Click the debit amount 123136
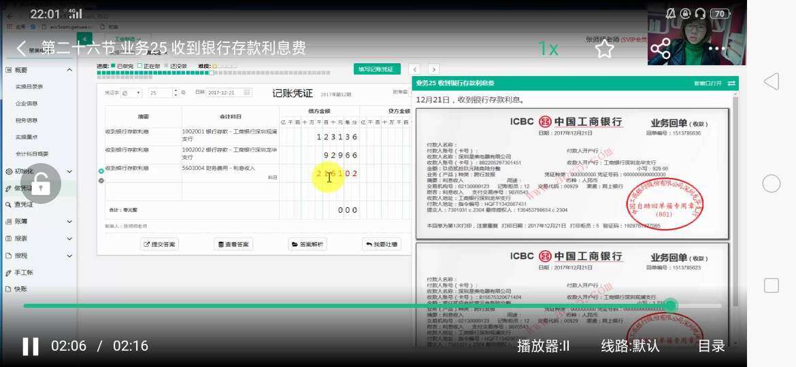Screen dimensions: 796x367 [337, 137]
